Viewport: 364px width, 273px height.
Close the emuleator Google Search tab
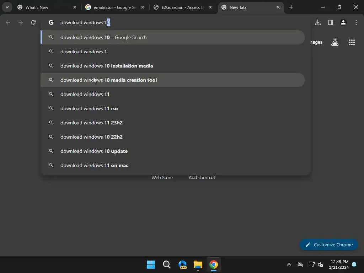[143, 7]
